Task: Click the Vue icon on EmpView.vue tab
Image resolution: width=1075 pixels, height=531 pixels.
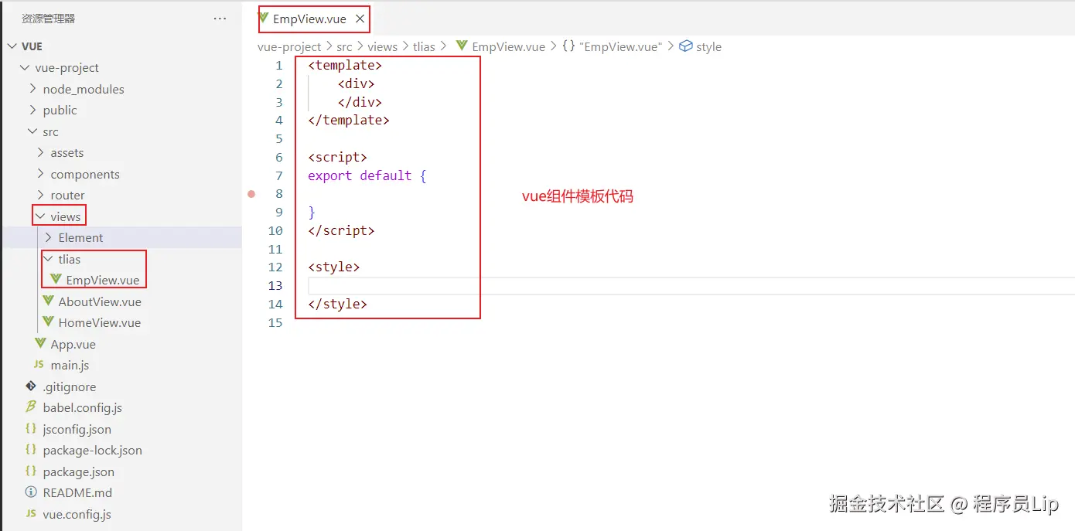Action: pyautogui.click(x=264, y=18)
